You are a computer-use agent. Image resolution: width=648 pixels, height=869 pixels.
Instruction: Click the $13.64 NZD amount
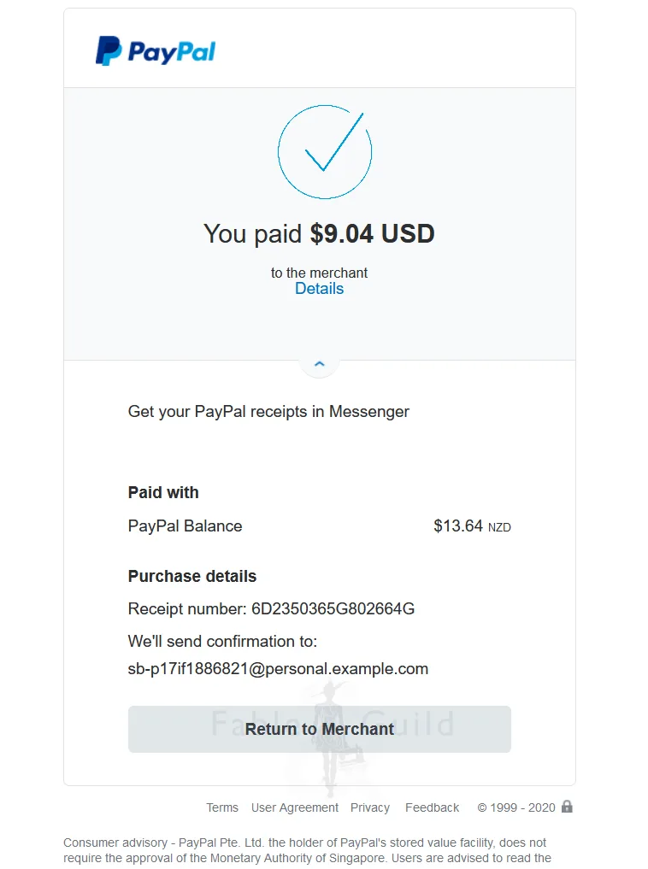[x=472, y=526]
